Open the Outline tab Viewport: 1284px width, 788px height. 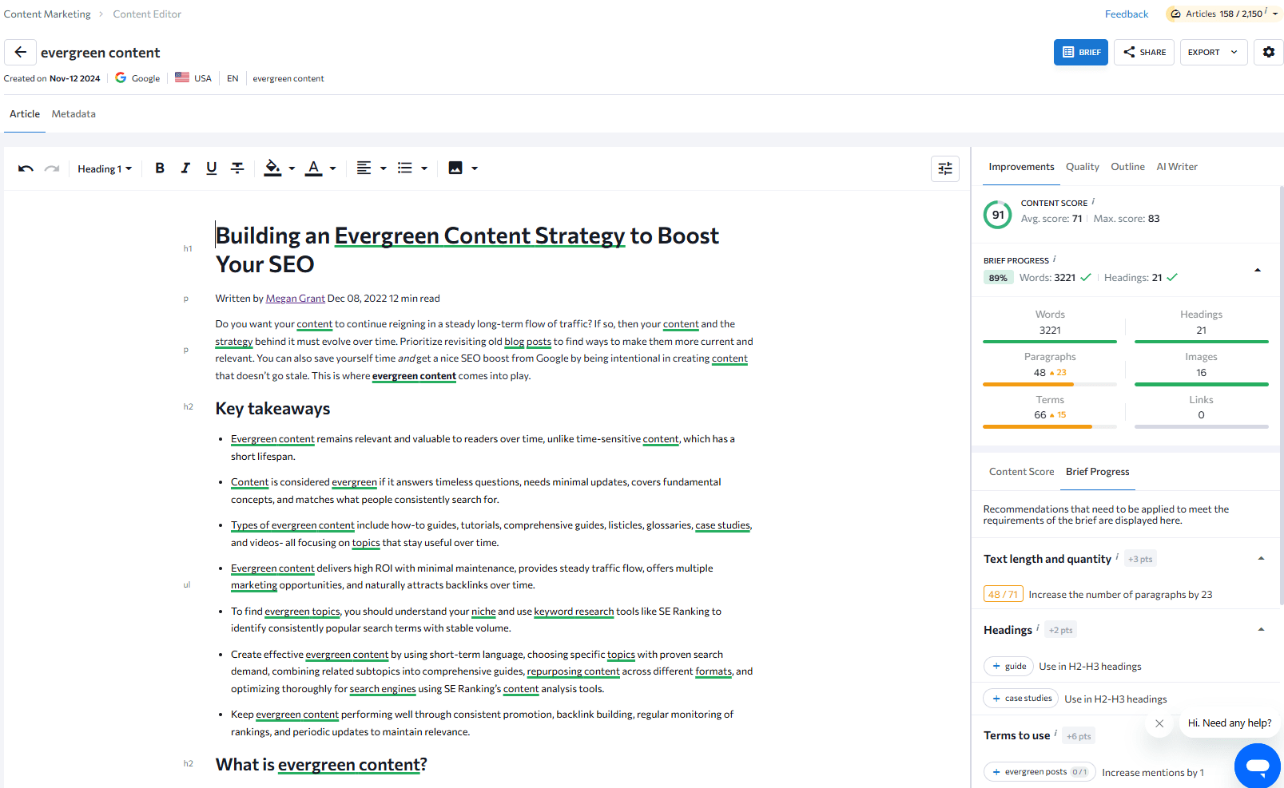(x=1127, y=167)
